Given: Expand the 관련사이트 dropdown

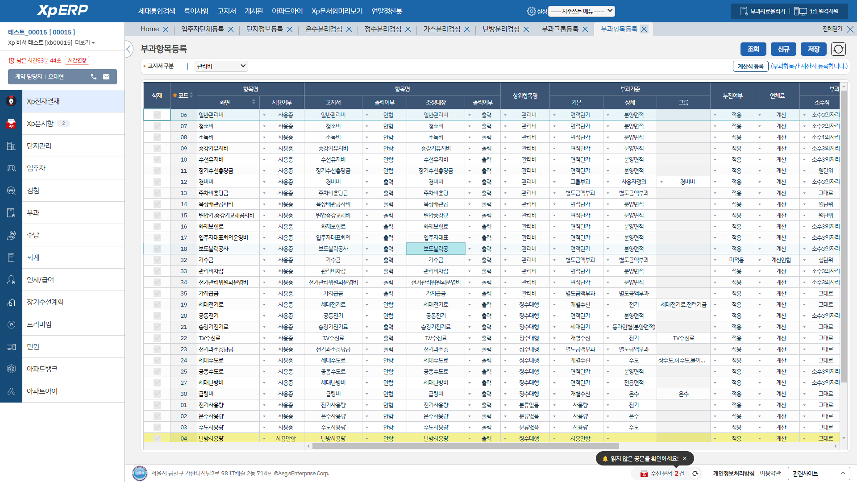Looking at the screenshot, I should [819, 474].
